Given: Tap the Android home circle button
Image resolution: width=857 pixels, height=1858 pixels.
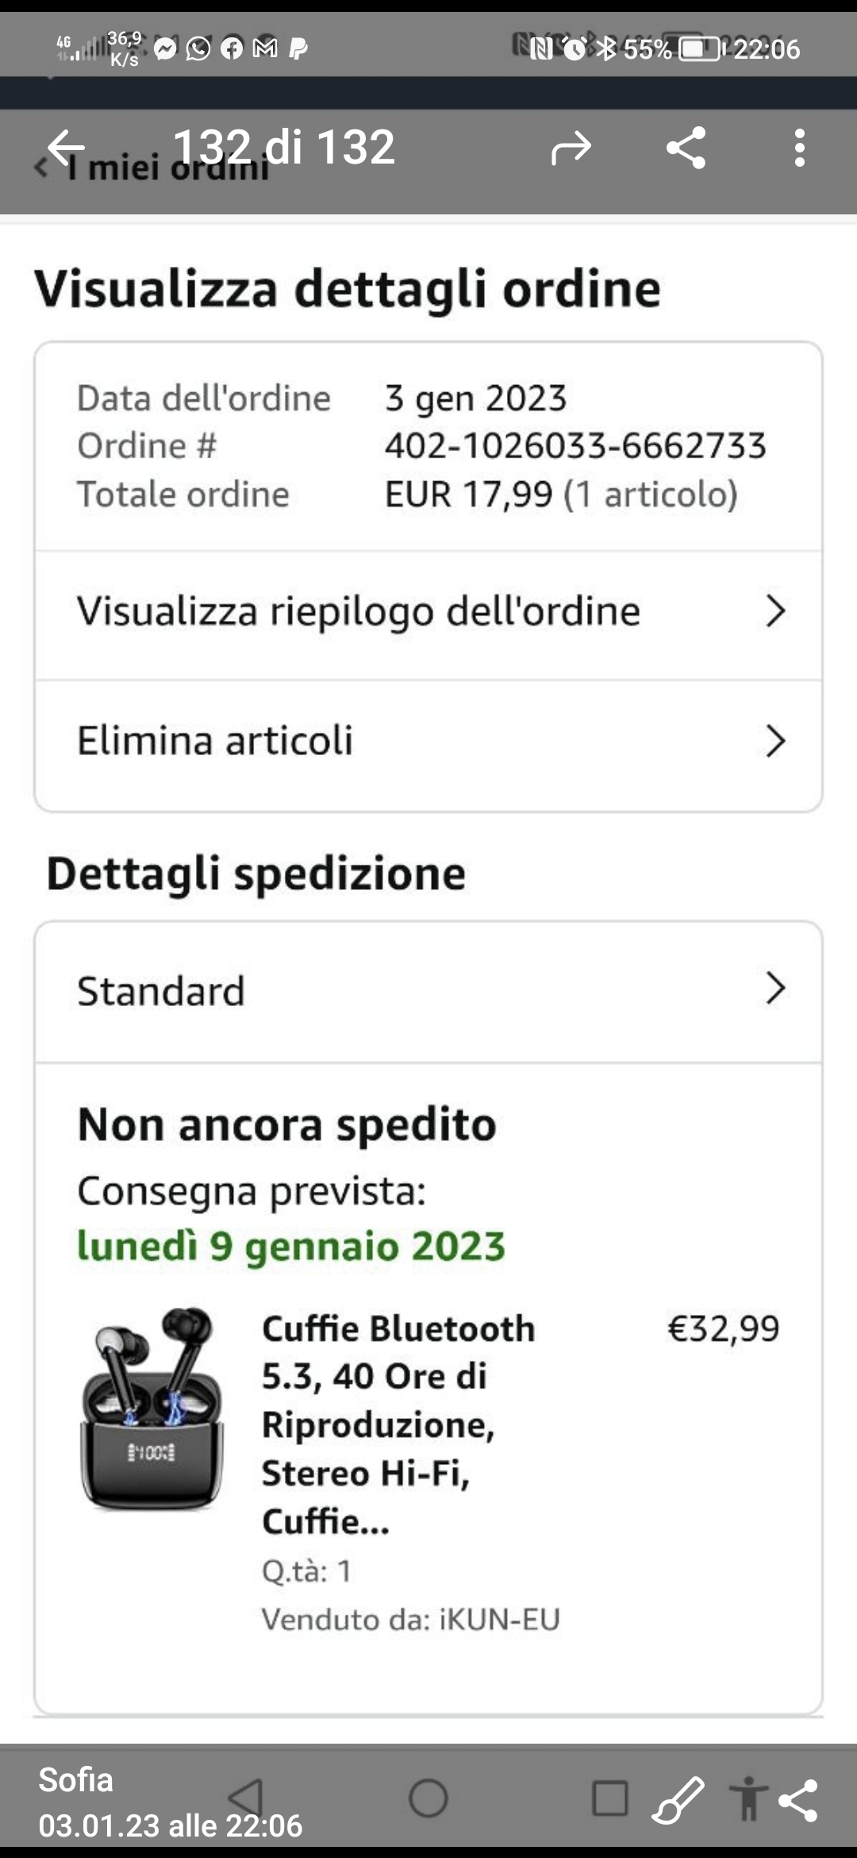Looking at the screenshot, I should [428, 1798].
